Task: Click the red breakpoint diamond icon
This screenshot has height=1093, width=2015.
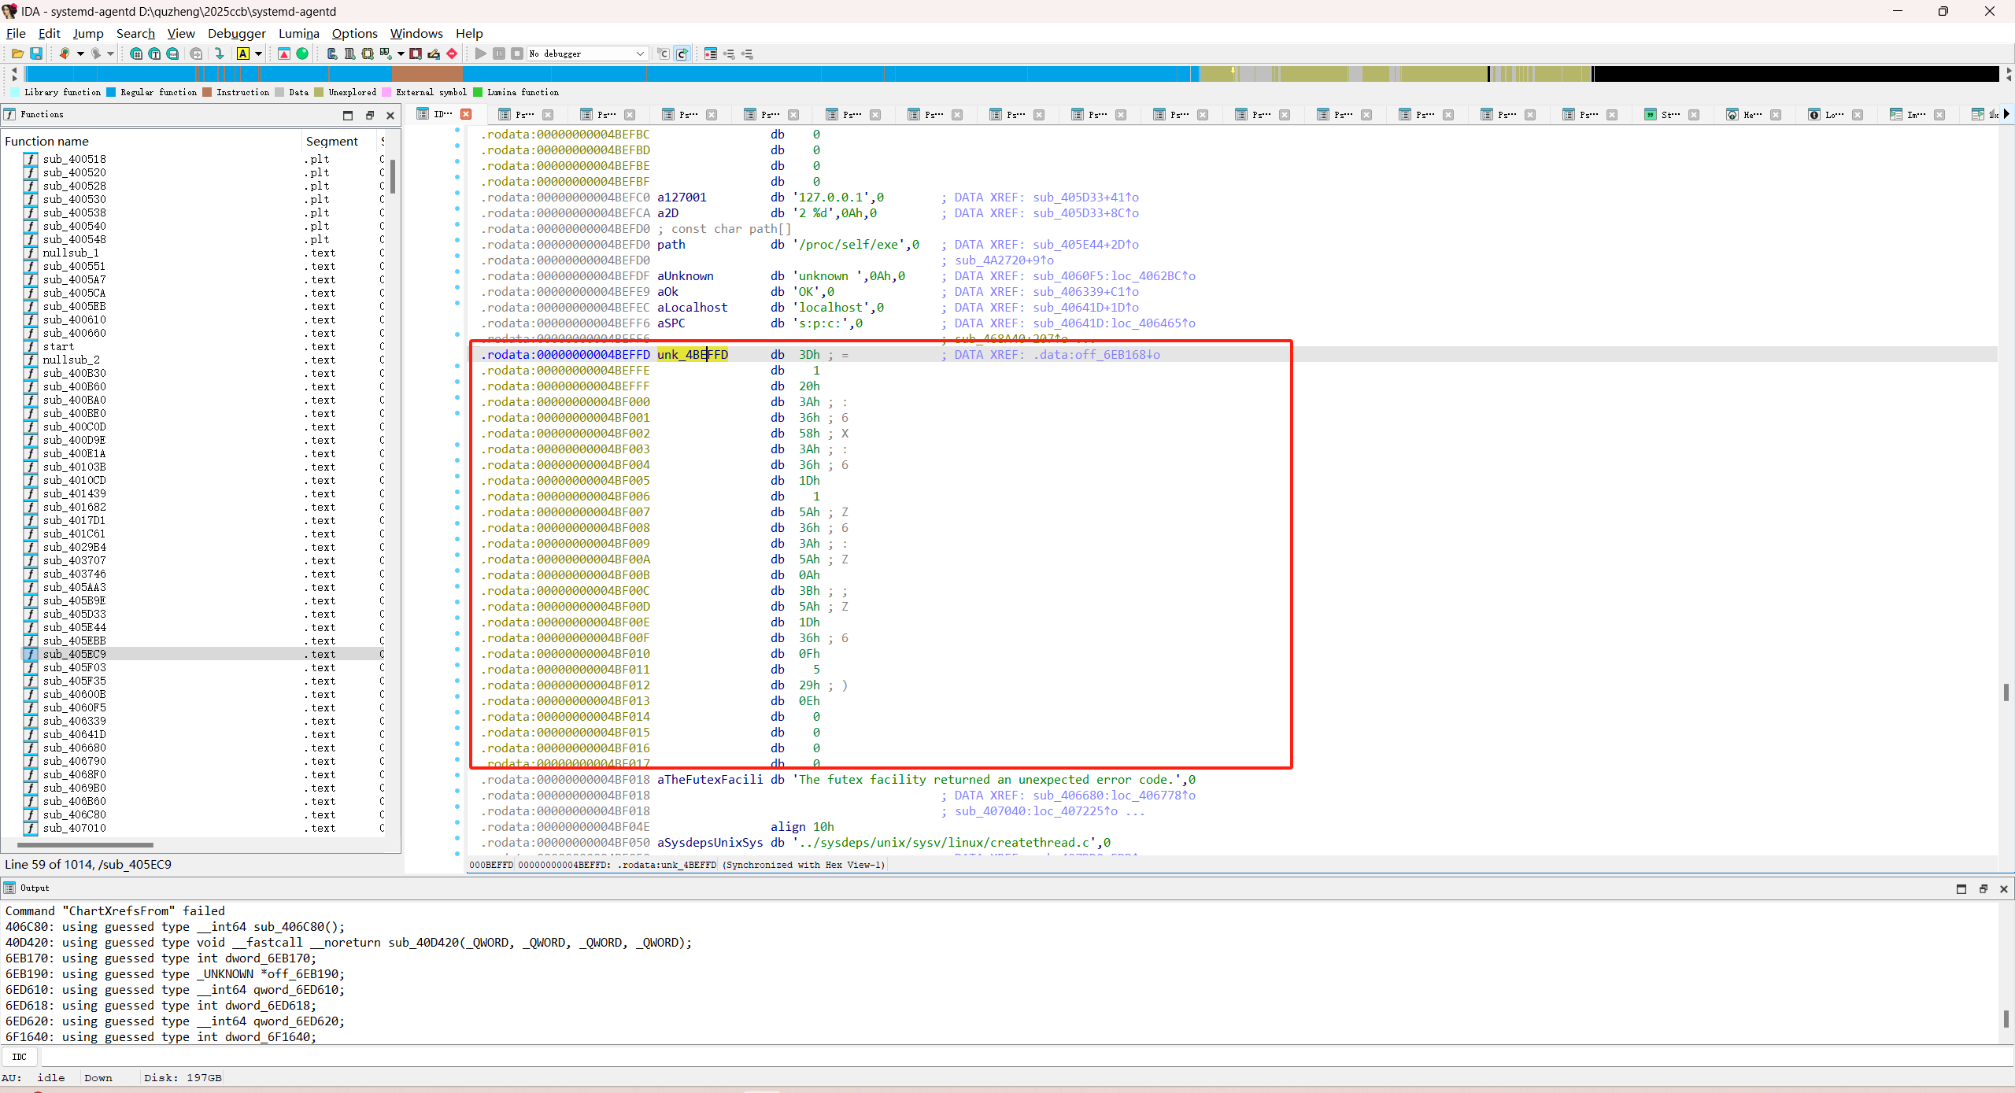Action: click(452, 54)
